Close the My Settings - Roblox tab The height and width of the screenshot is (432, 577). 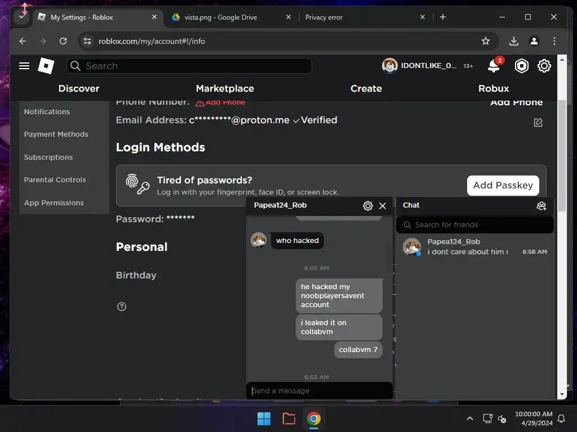154,17
